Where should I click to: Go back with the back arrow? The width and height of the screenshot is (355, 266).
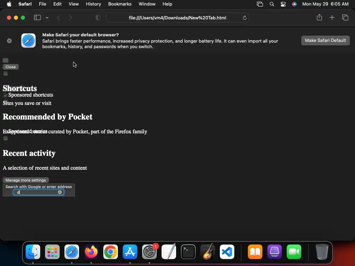click(x=58, y=18)
